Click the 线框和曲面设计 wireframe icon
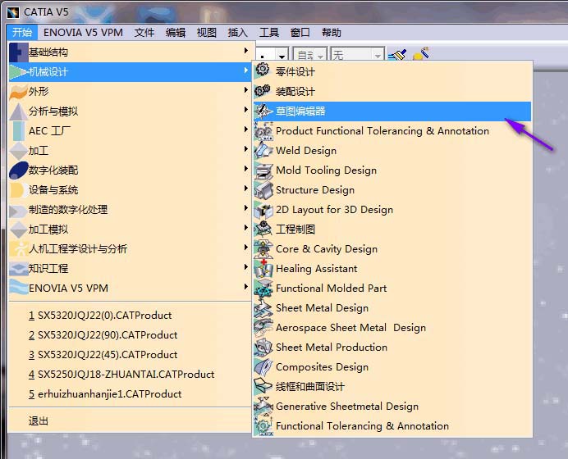Image resolution: width=568 pixels, height=459 pixels. [x=263, y=386]
